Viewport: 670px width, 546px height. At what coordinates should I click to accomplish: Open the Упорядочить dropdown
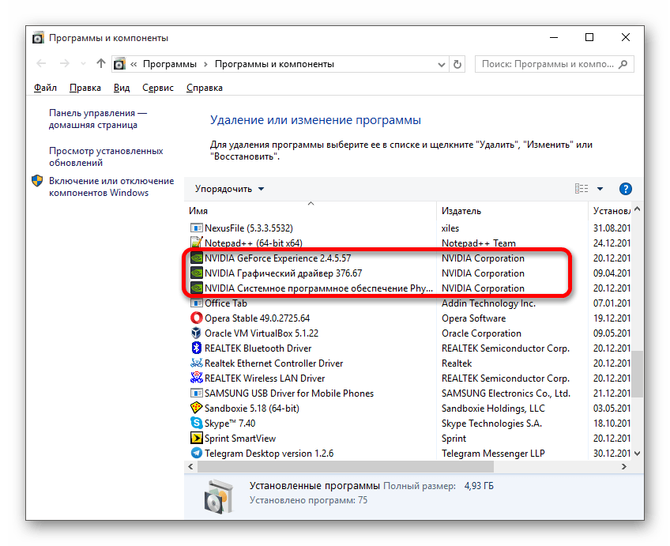pos(230,189)
